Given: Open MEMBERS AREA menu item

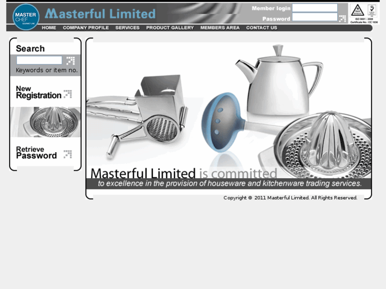Looking at the screenshot, I should (220, 28).
